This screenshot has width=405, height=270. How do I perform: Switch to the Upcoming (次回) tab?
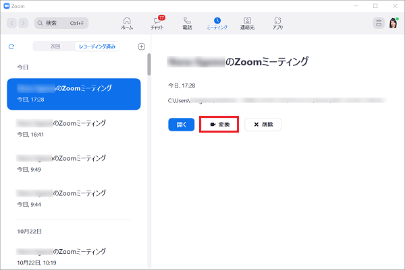pyautogui.click(x=55, y=46)
